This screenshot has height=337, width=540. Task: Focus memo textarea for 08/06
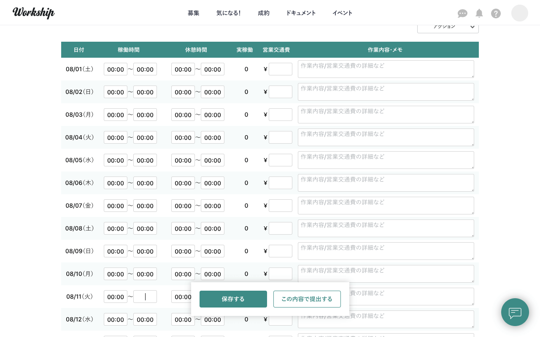pyautogui.click(x=386, y=183)
